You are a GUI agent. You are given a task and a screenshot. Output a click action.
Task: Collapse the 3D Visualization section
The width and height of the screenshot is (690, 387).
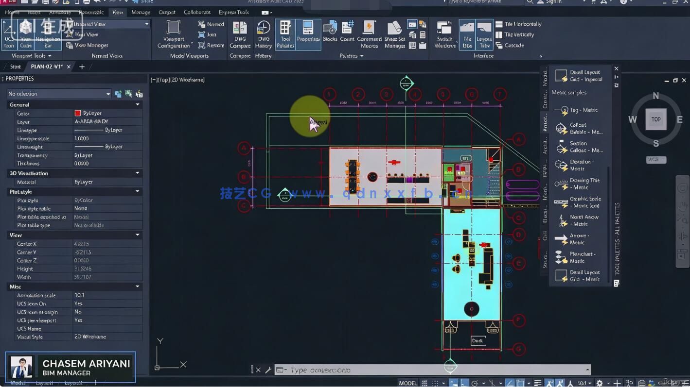pos(137,173)
